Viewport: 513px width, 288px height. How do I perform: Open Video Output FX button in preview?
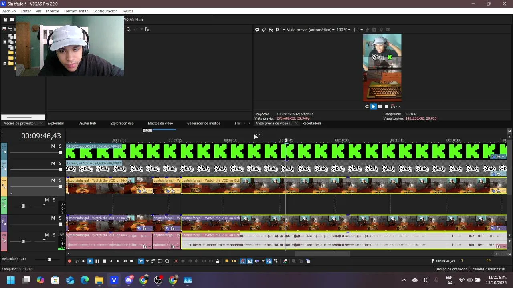[271, 30]
